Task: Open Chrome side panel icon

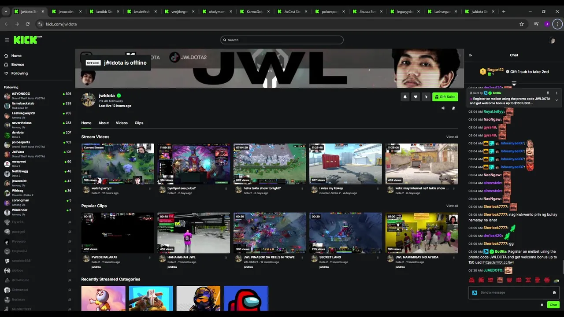Action: pyautogui.click(x=536, y=24)
